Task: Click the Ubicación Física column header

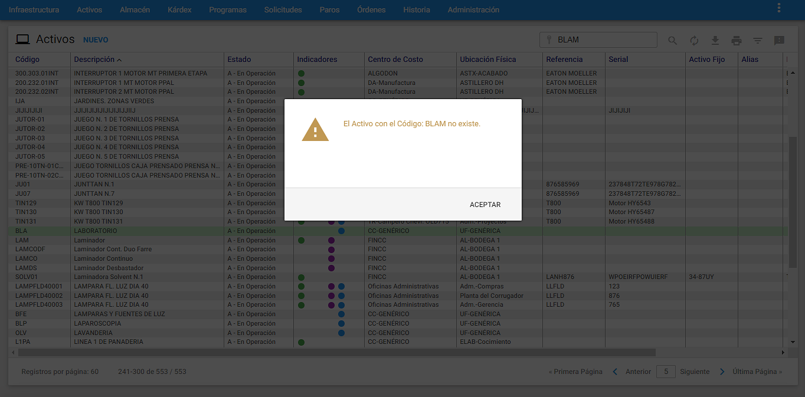Action: (x=488, y=60)
